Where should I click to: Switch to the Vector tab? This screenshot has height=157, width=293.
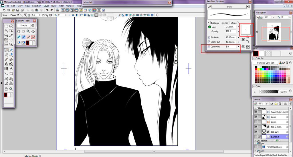pyautogui.click(x=225, y=23)
